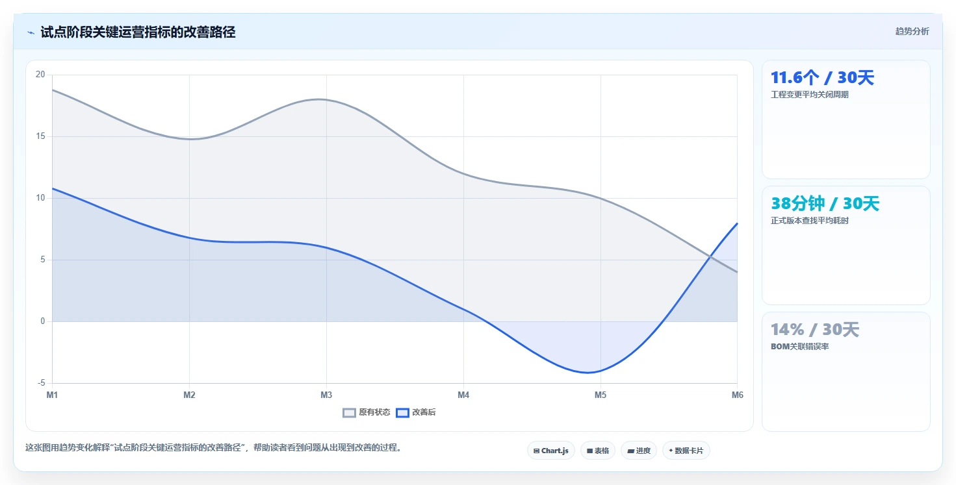The image size is (956, 485).
Task: Click the 原有状态 legend label
Action: tap(374, 412)
